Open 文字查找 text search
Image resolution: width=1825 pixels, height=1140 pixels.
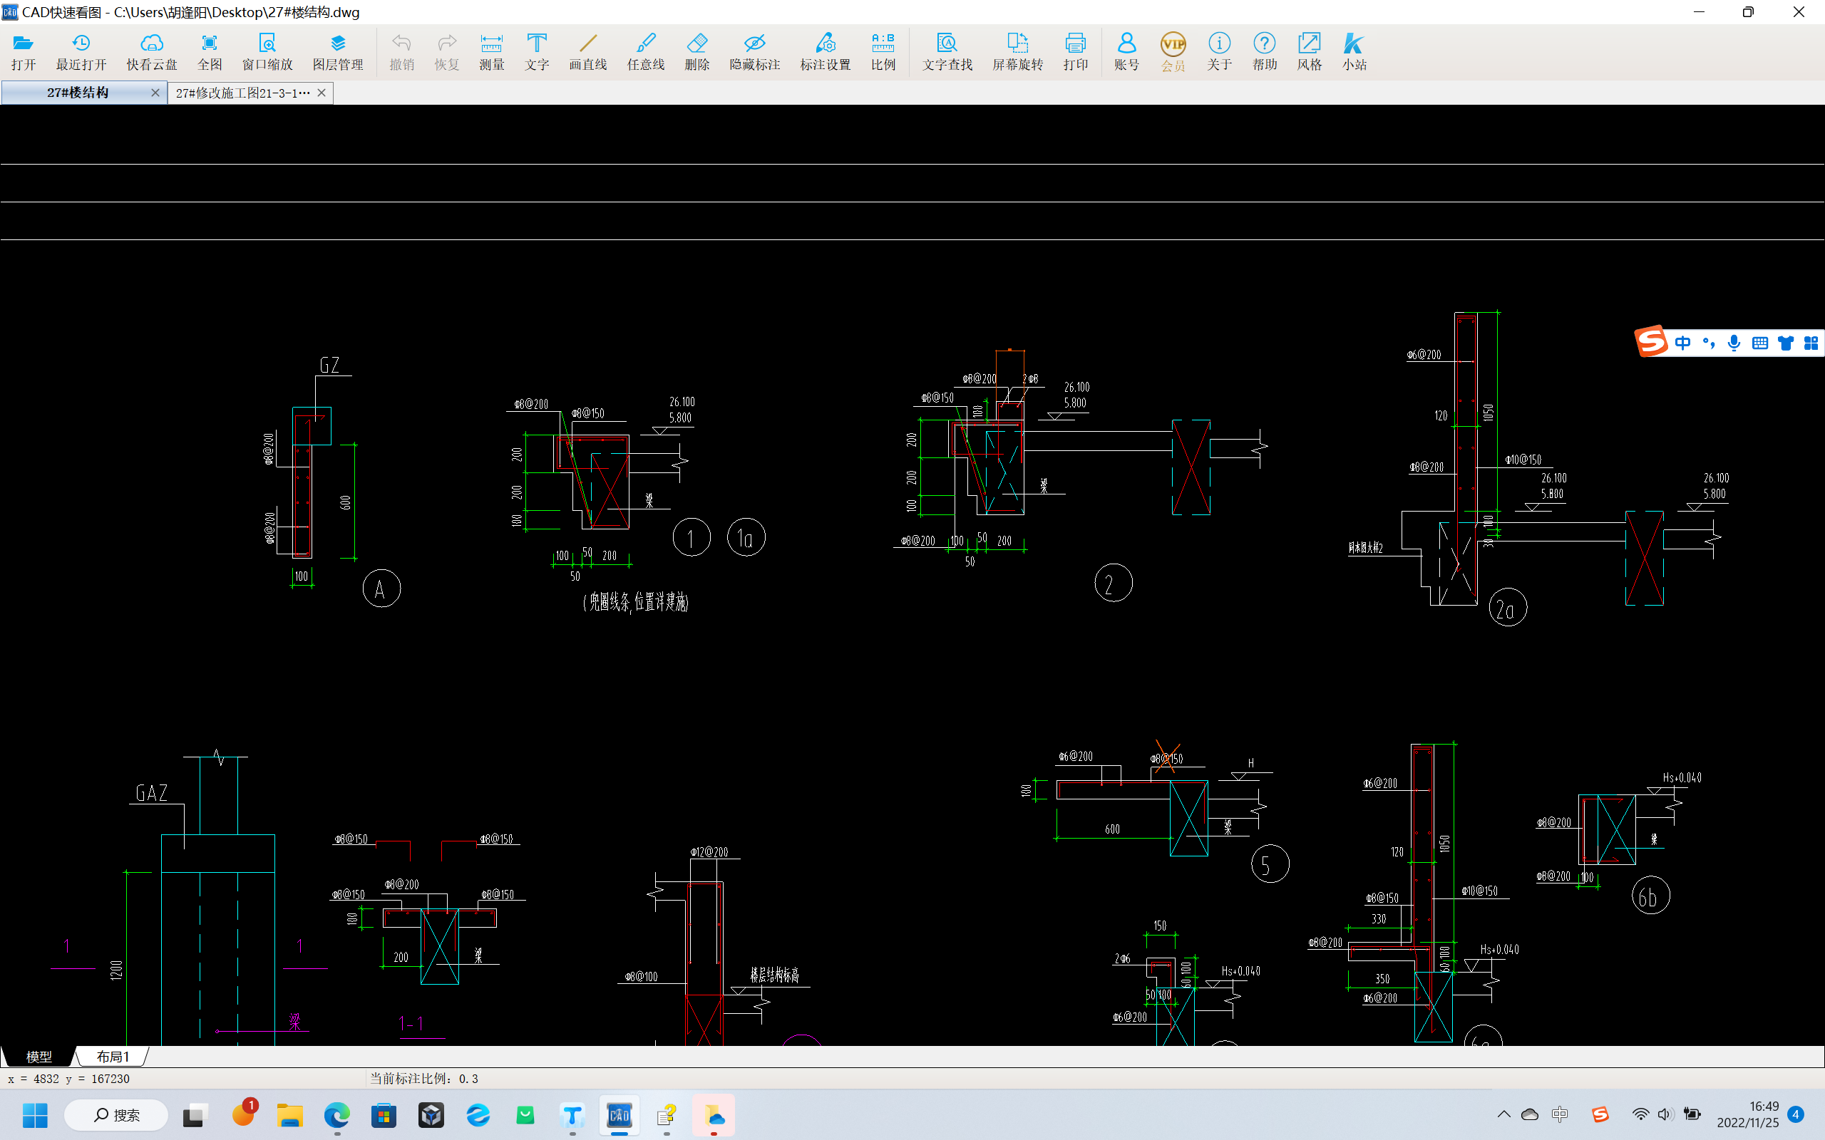tap(947, 51)
